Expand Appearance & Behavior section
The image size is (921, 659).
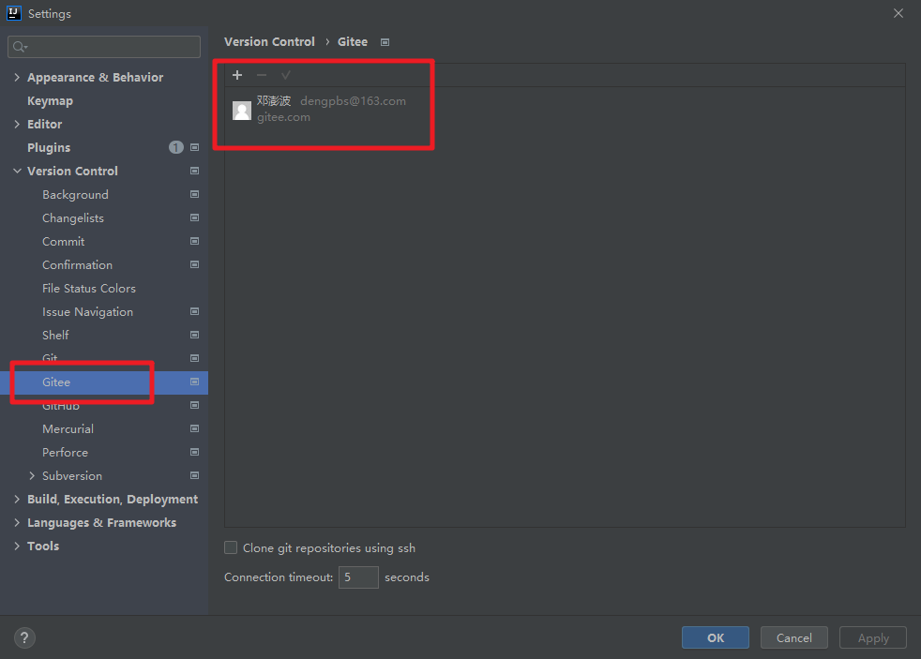[17, 77]
